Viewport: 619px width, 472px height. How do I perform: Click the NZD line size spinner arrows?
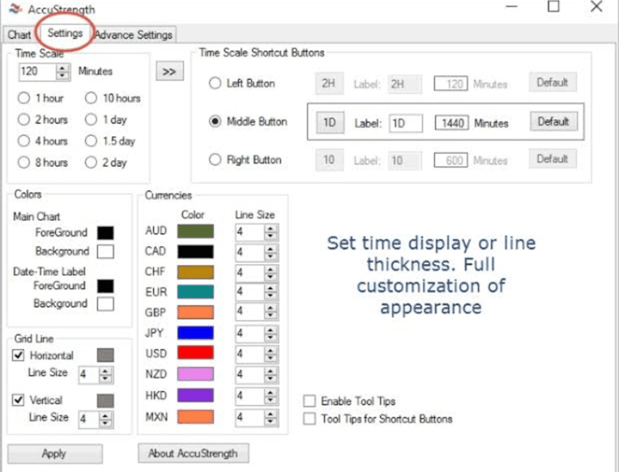click(x=270, y=375)
